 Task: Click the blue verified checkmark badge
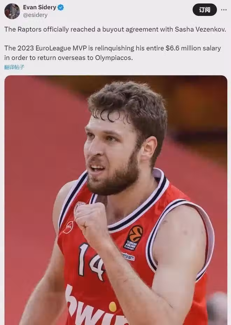pos(61,8)
